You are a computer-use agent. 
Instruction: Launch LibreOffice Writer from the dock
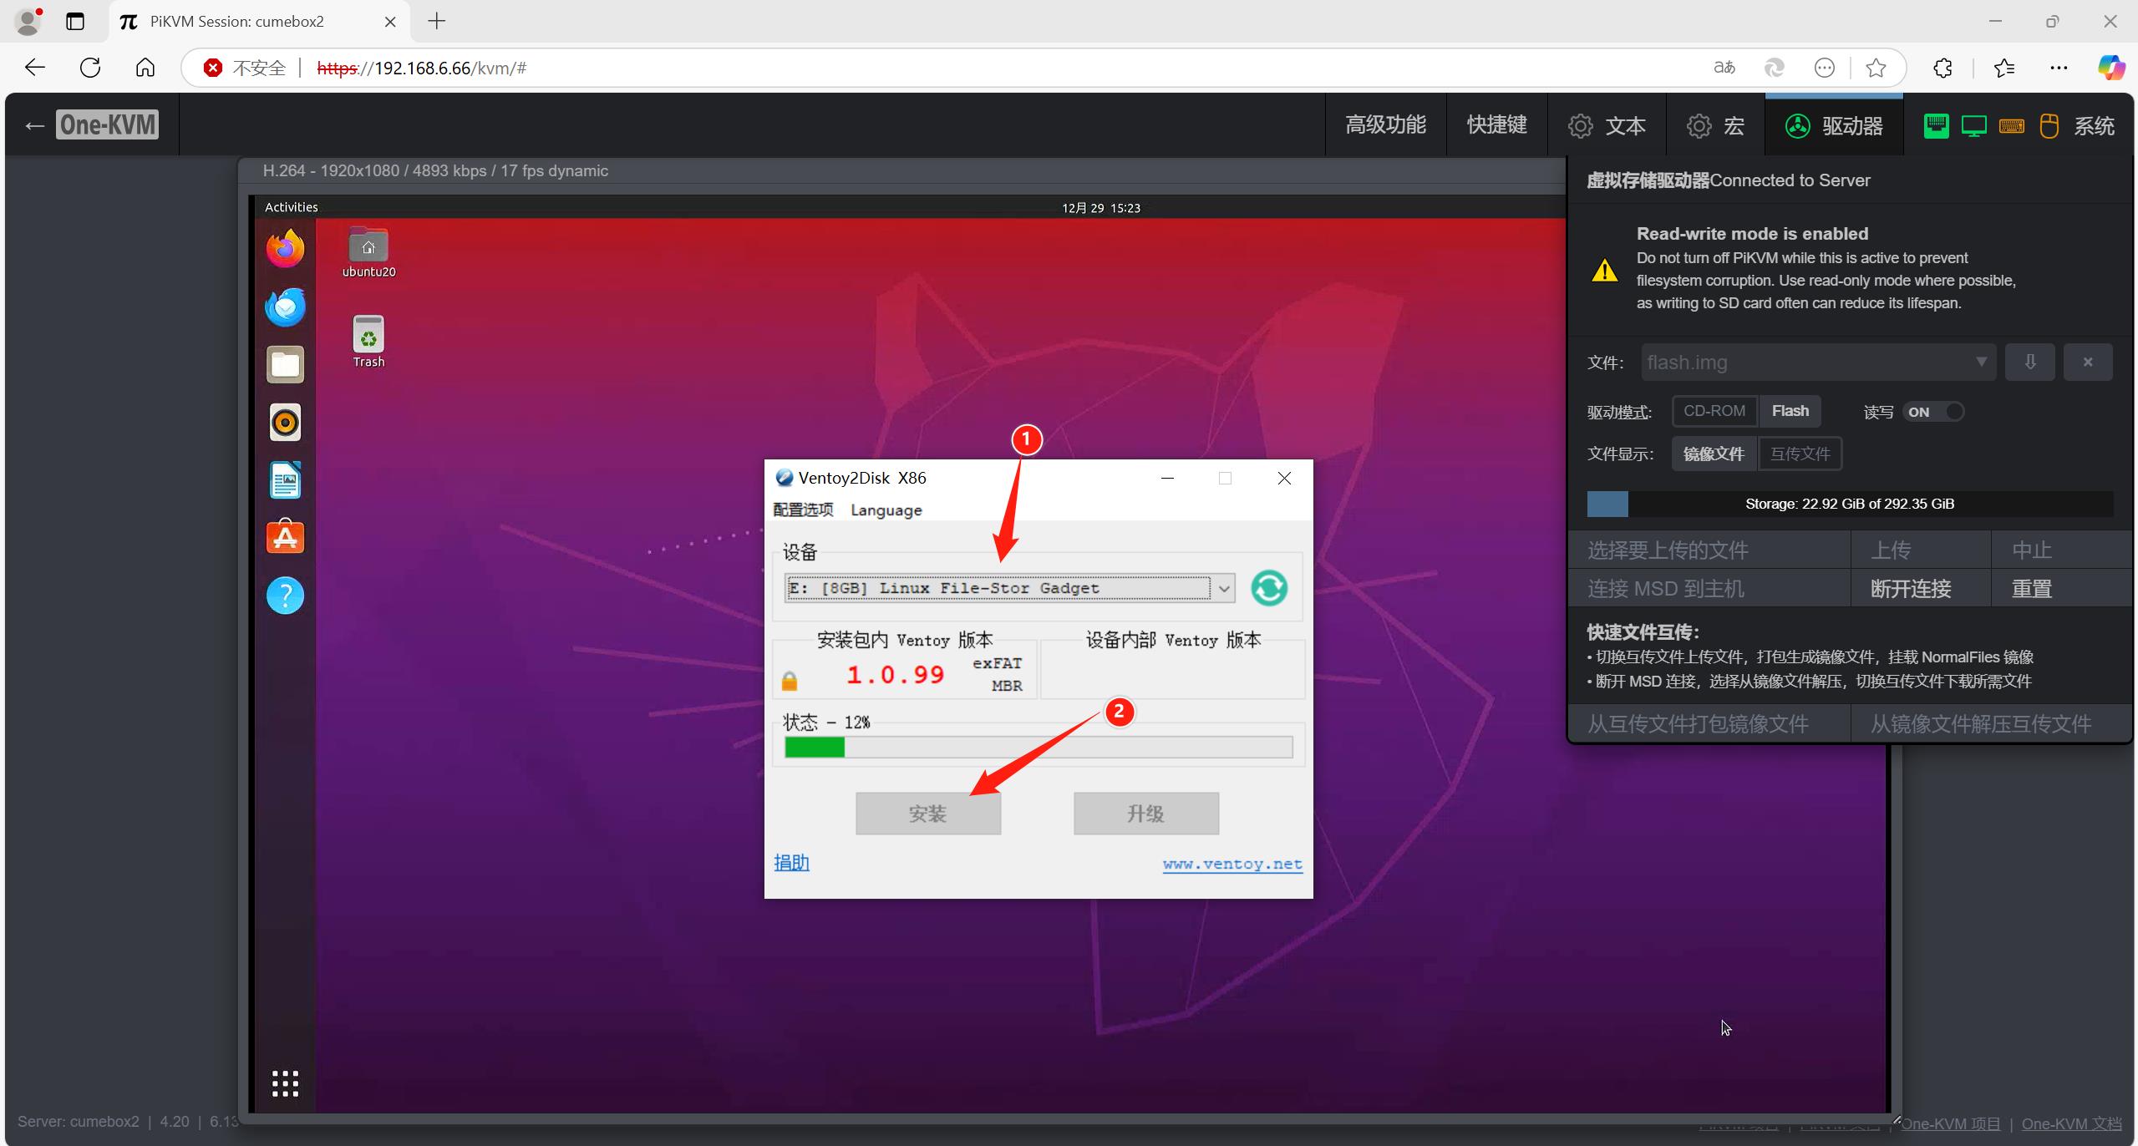pos(285,480)
